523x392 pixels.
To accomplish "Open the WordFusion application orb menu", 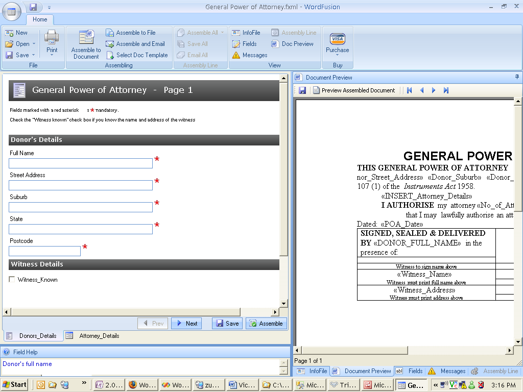I will [11, 12].
